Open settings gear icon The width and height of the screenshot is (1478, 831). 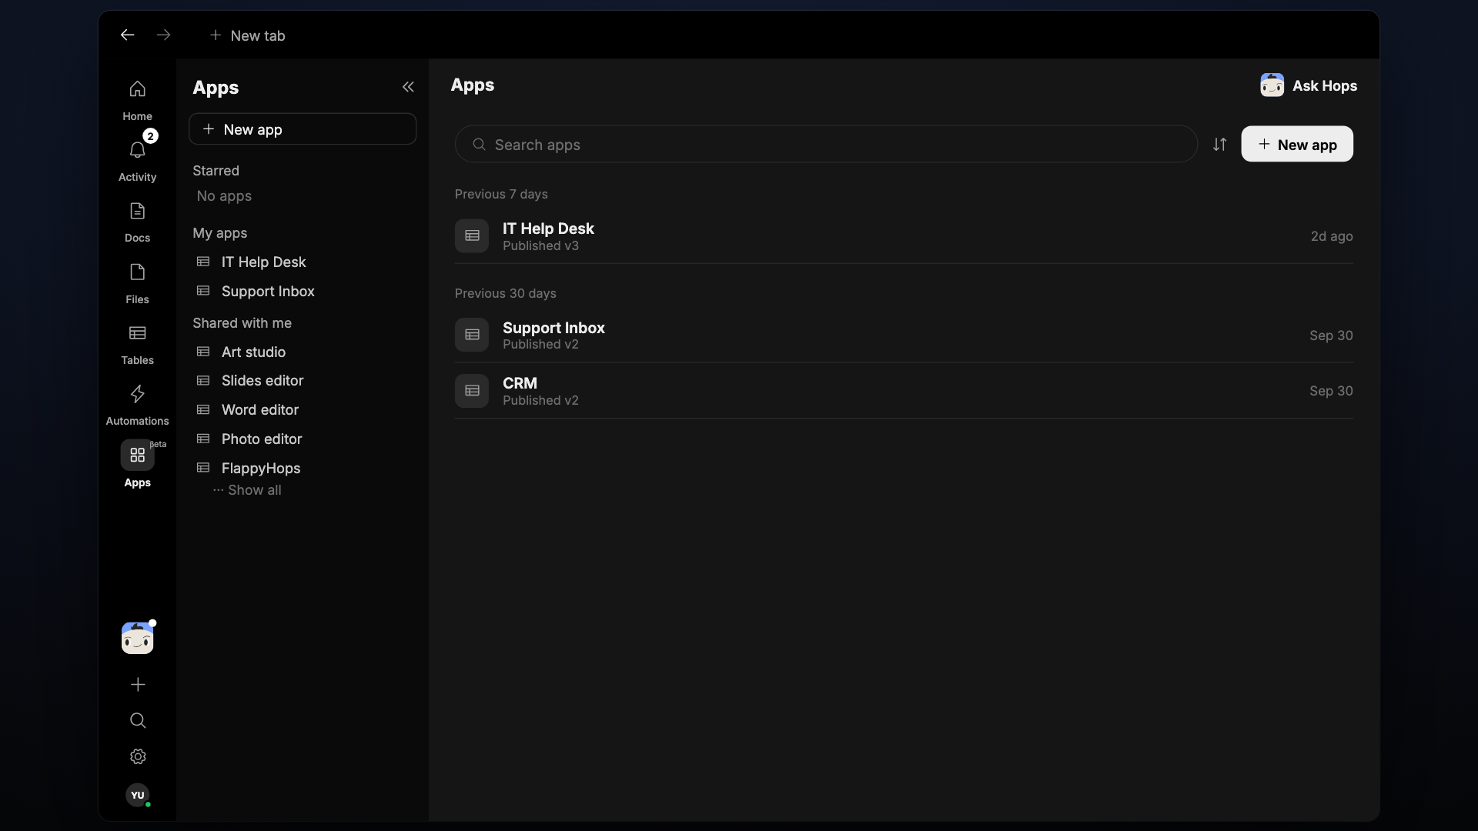pos(138,756)
